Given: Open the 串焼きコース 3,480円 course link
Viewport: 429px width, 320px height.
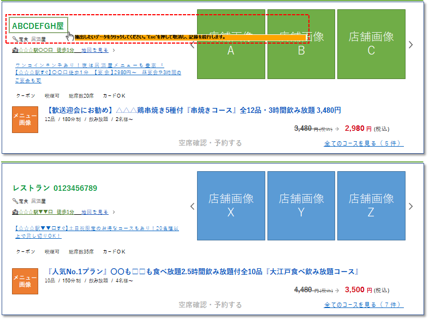Looking at the screenshot, I should pyautogui.click(x=194, y=110).
